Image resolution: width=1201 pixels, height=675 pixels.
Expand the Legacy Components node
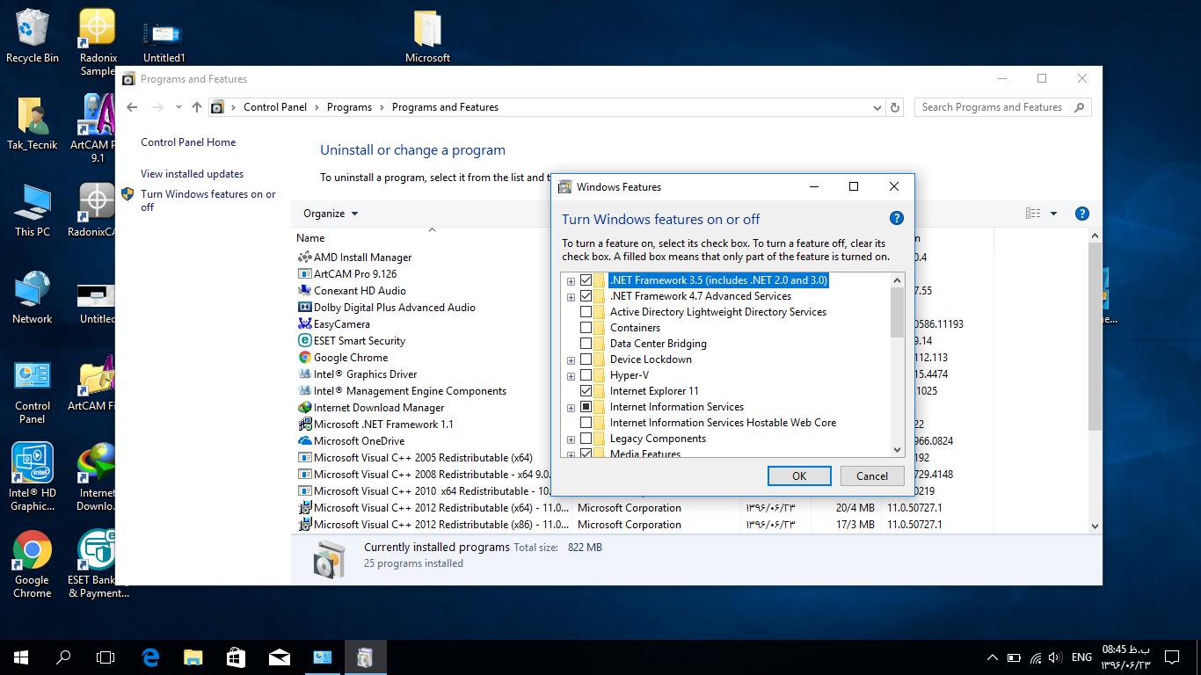click(571, 439)
